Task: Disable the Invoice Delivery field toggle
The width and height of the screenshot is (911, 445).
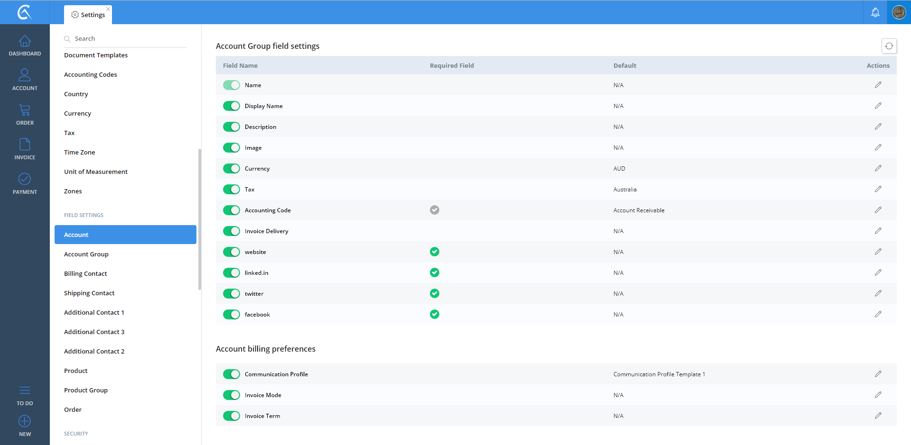Action: pos(232,231)
